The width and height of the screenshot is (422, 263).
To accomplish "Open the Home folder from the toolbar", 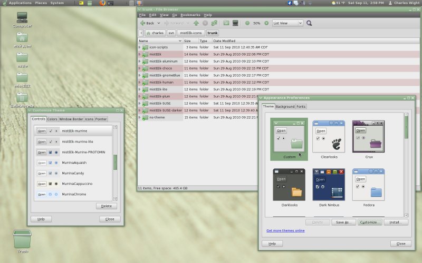I will [x=226, y=23].
